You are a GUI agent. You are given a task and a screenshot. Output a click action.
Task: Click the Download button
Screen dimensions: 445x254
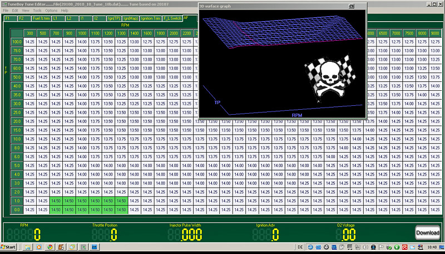(427, 233)
